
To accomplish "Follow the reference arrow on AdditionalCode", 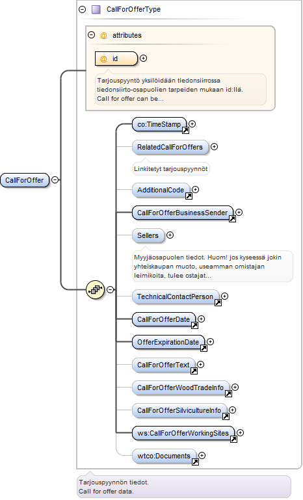I will tap(189, 196).
